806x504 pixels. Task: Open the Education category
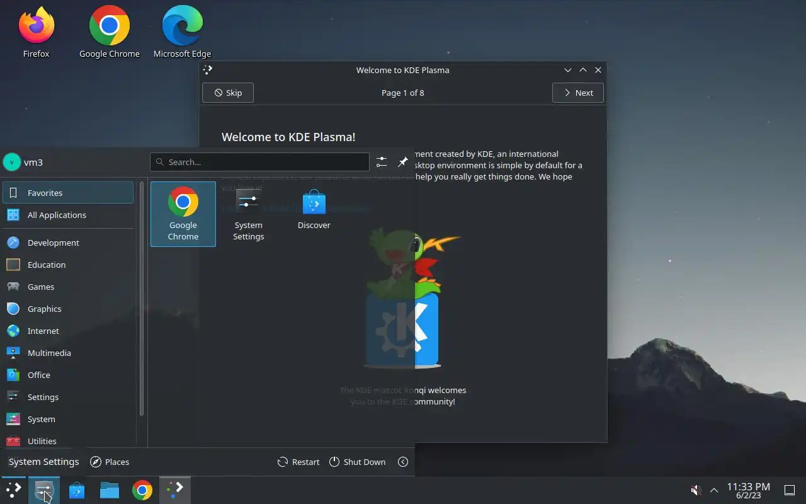68,265
